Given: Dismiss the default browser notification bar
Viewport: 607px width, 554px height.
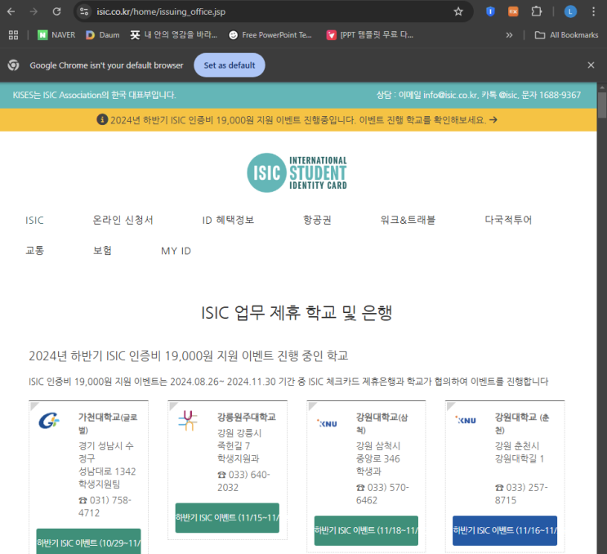Looking at the screenshot, I should point(591,65).
